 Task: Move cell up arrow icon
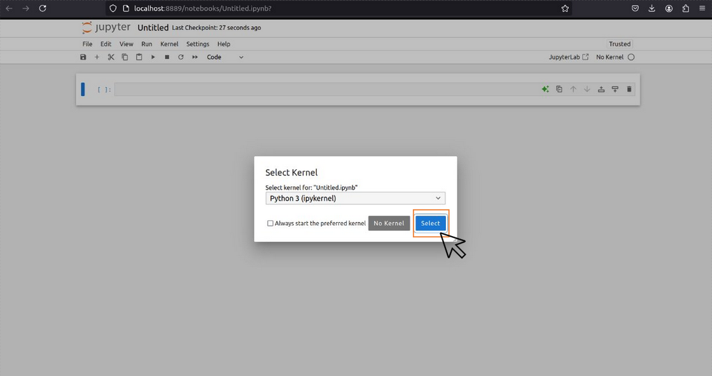[x=573, y=90]
